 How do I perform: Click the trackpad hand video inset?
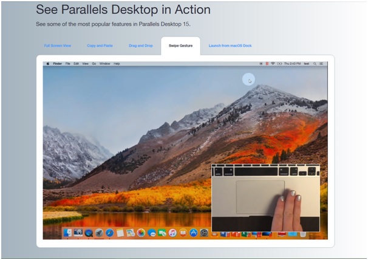265,198
